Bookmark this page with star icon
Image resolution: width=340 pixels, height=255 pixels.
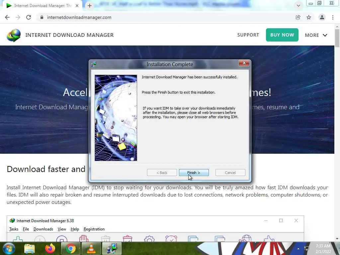(x=309, y=17)
